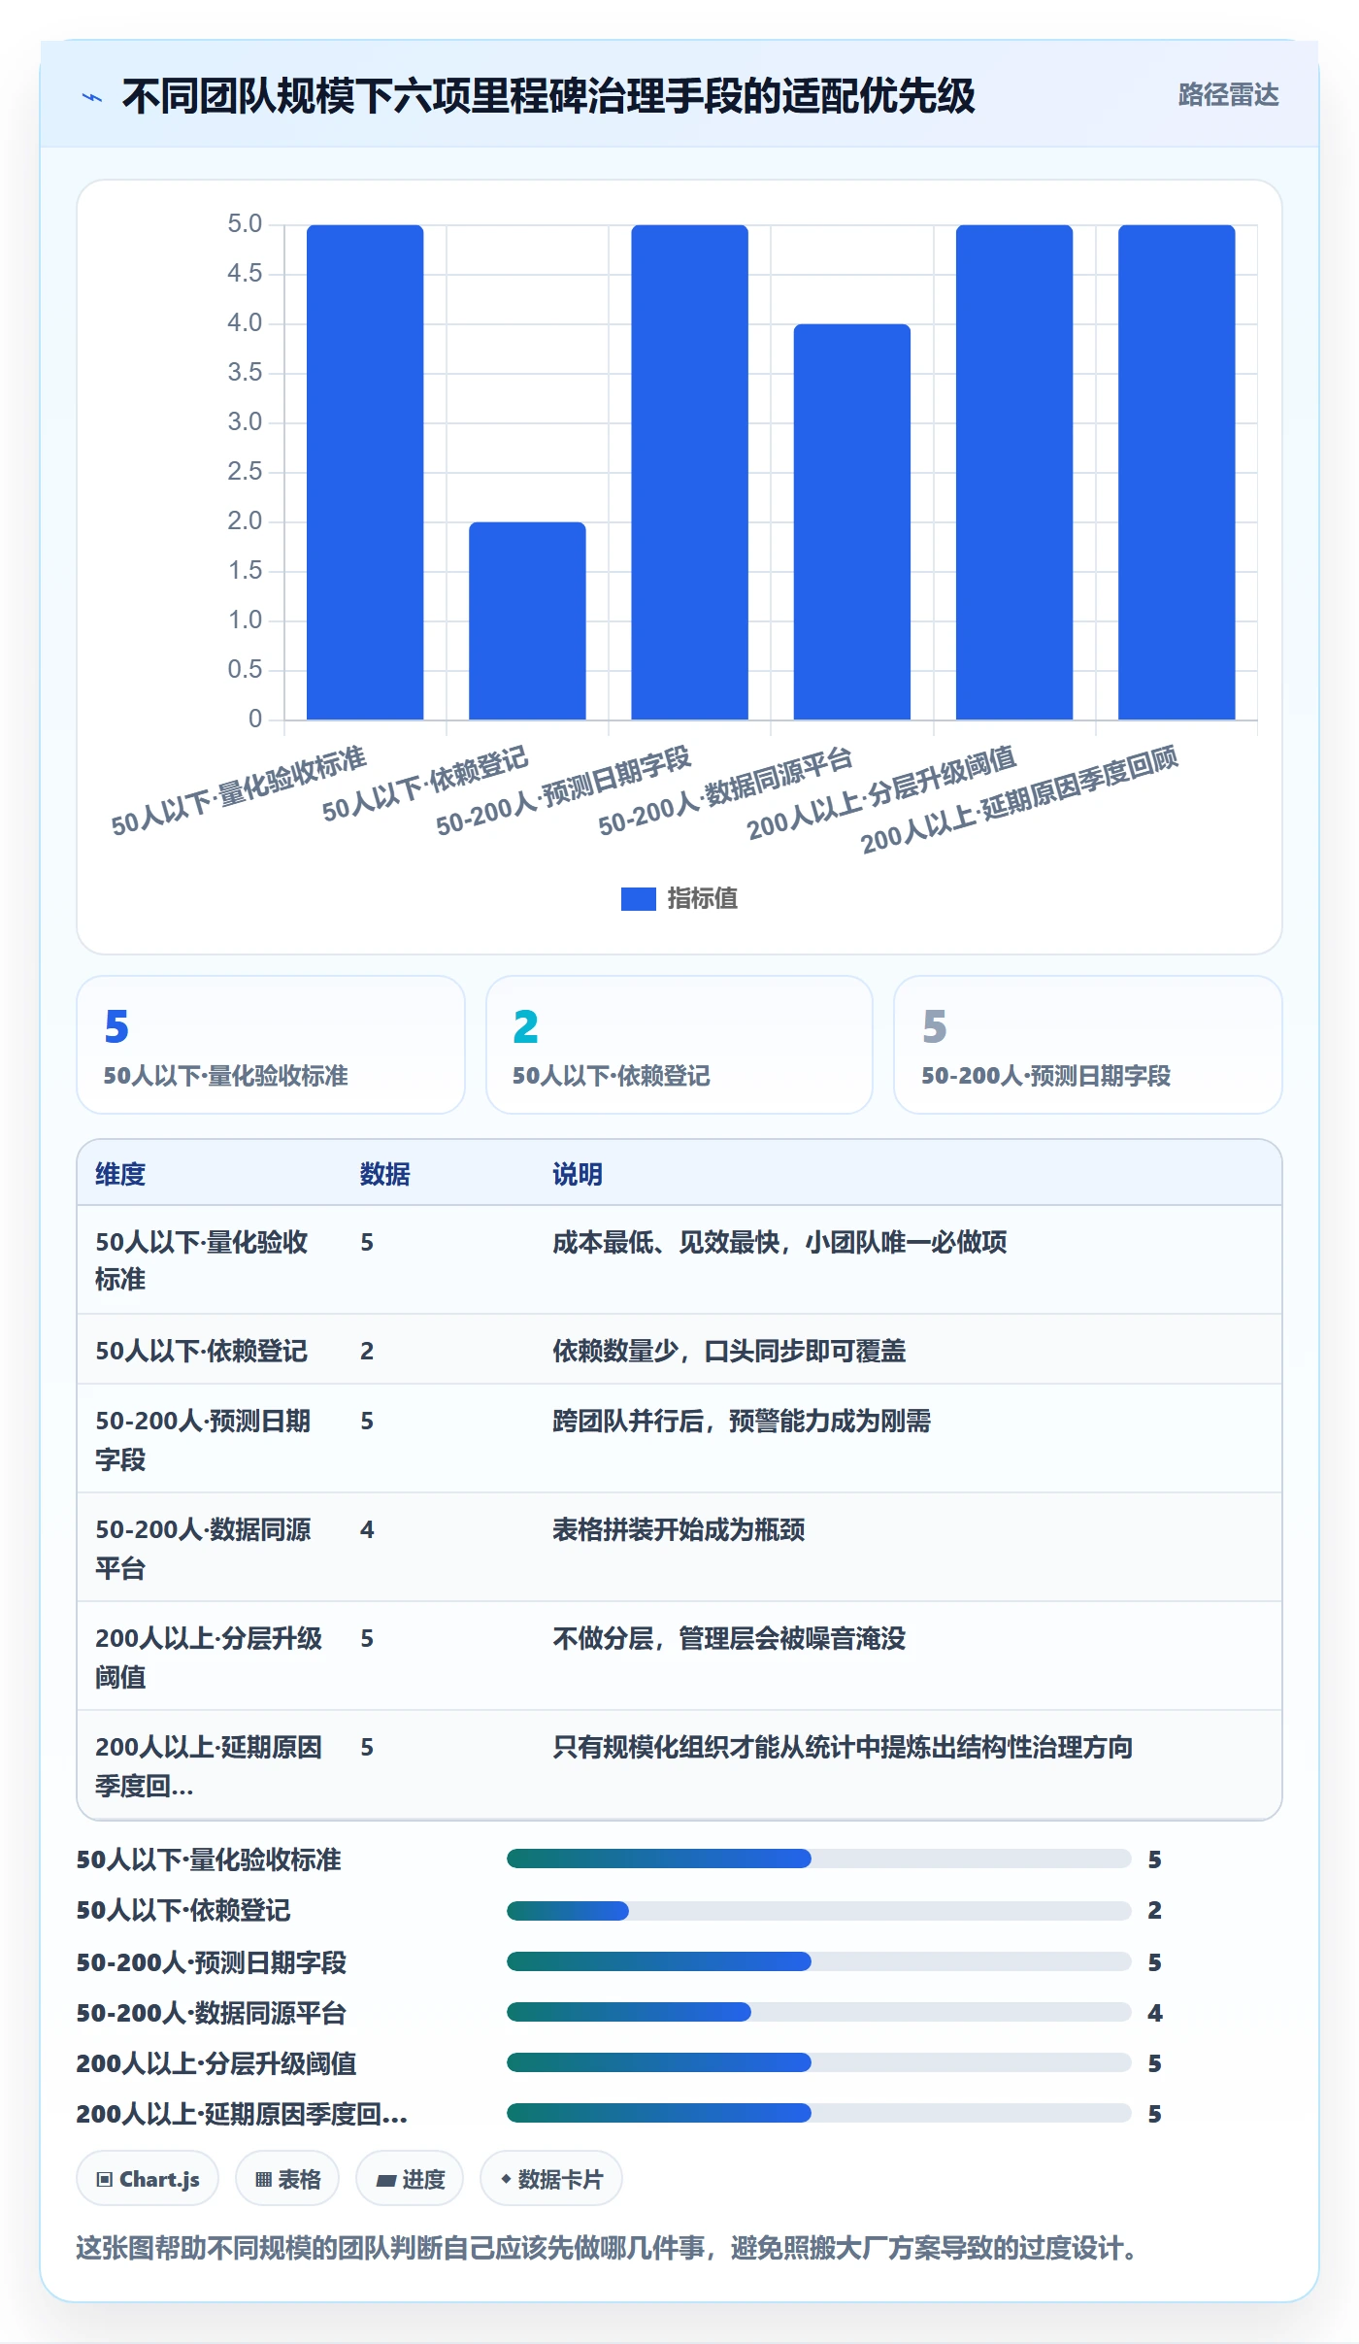The height and width of the screenshot is (2344, 1359).
Task: Open the 50人以下·量化验收标准 data card
Action: click(271, 1045)
